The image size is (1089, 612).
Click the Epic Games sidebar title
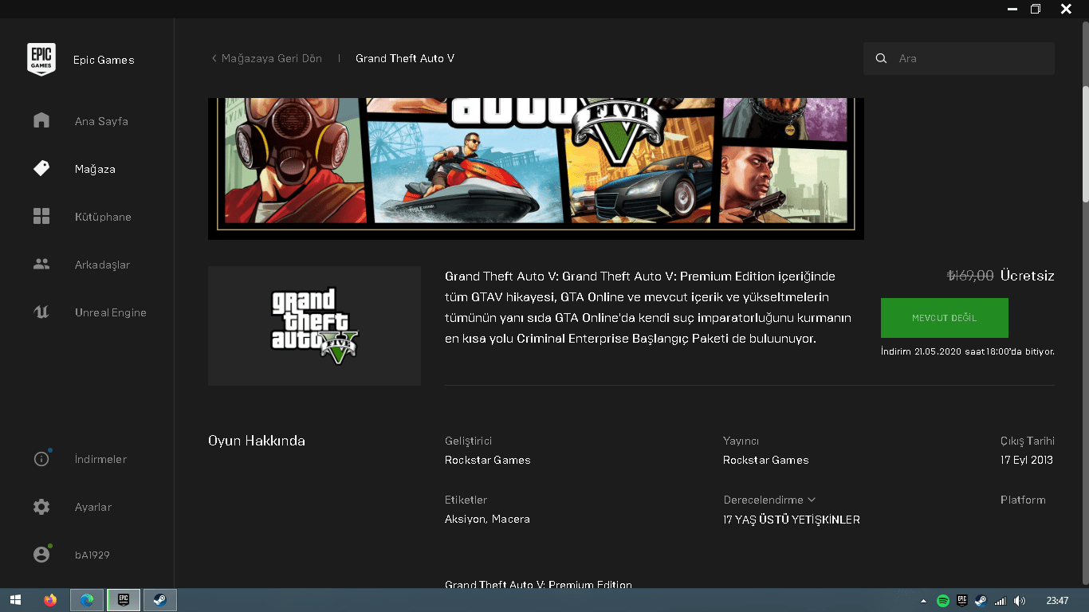[104, 60]
